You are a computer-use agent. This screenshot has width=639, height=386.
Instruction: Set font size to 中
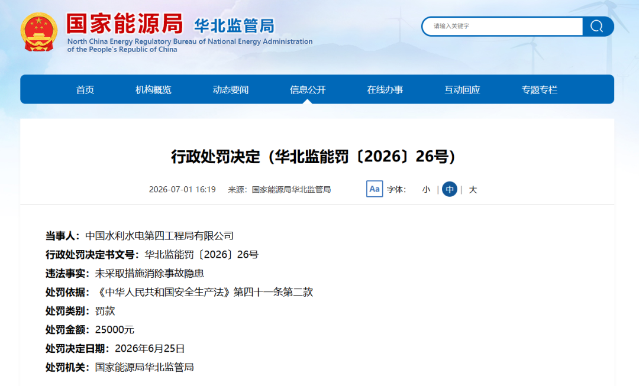point(450,189)
